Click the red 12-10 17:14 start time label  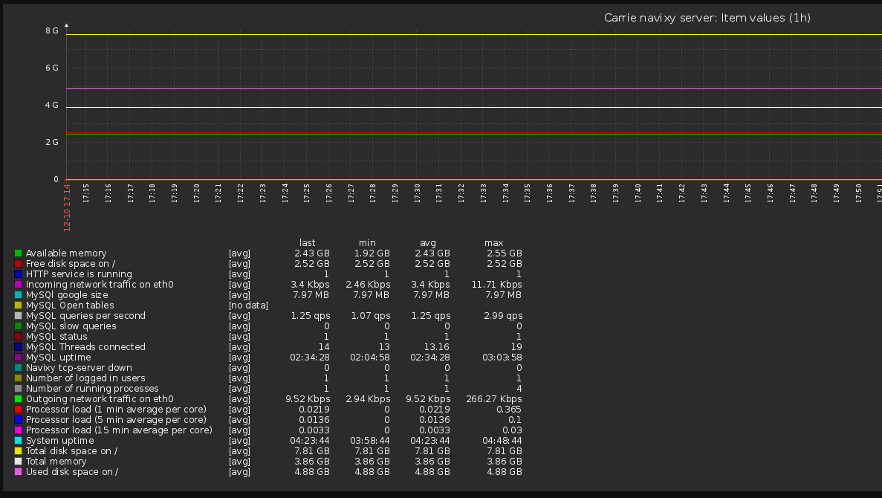click(67, 207)
